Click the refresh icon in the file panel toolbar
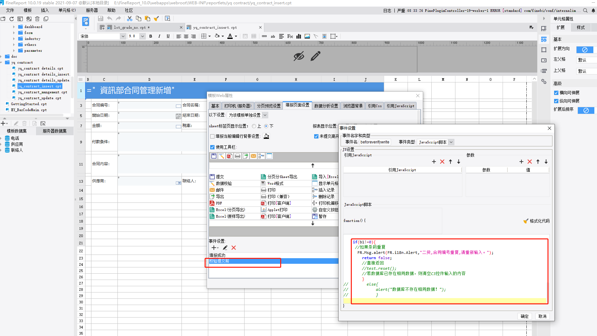597x336 pixels. point(12,19)
